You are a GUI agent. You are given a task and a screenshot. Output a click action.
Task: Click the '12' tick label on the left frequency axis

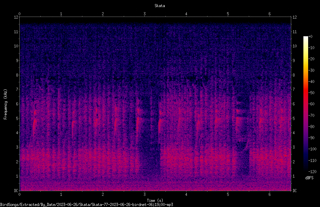pyautogui.click(x=16, y=17)
